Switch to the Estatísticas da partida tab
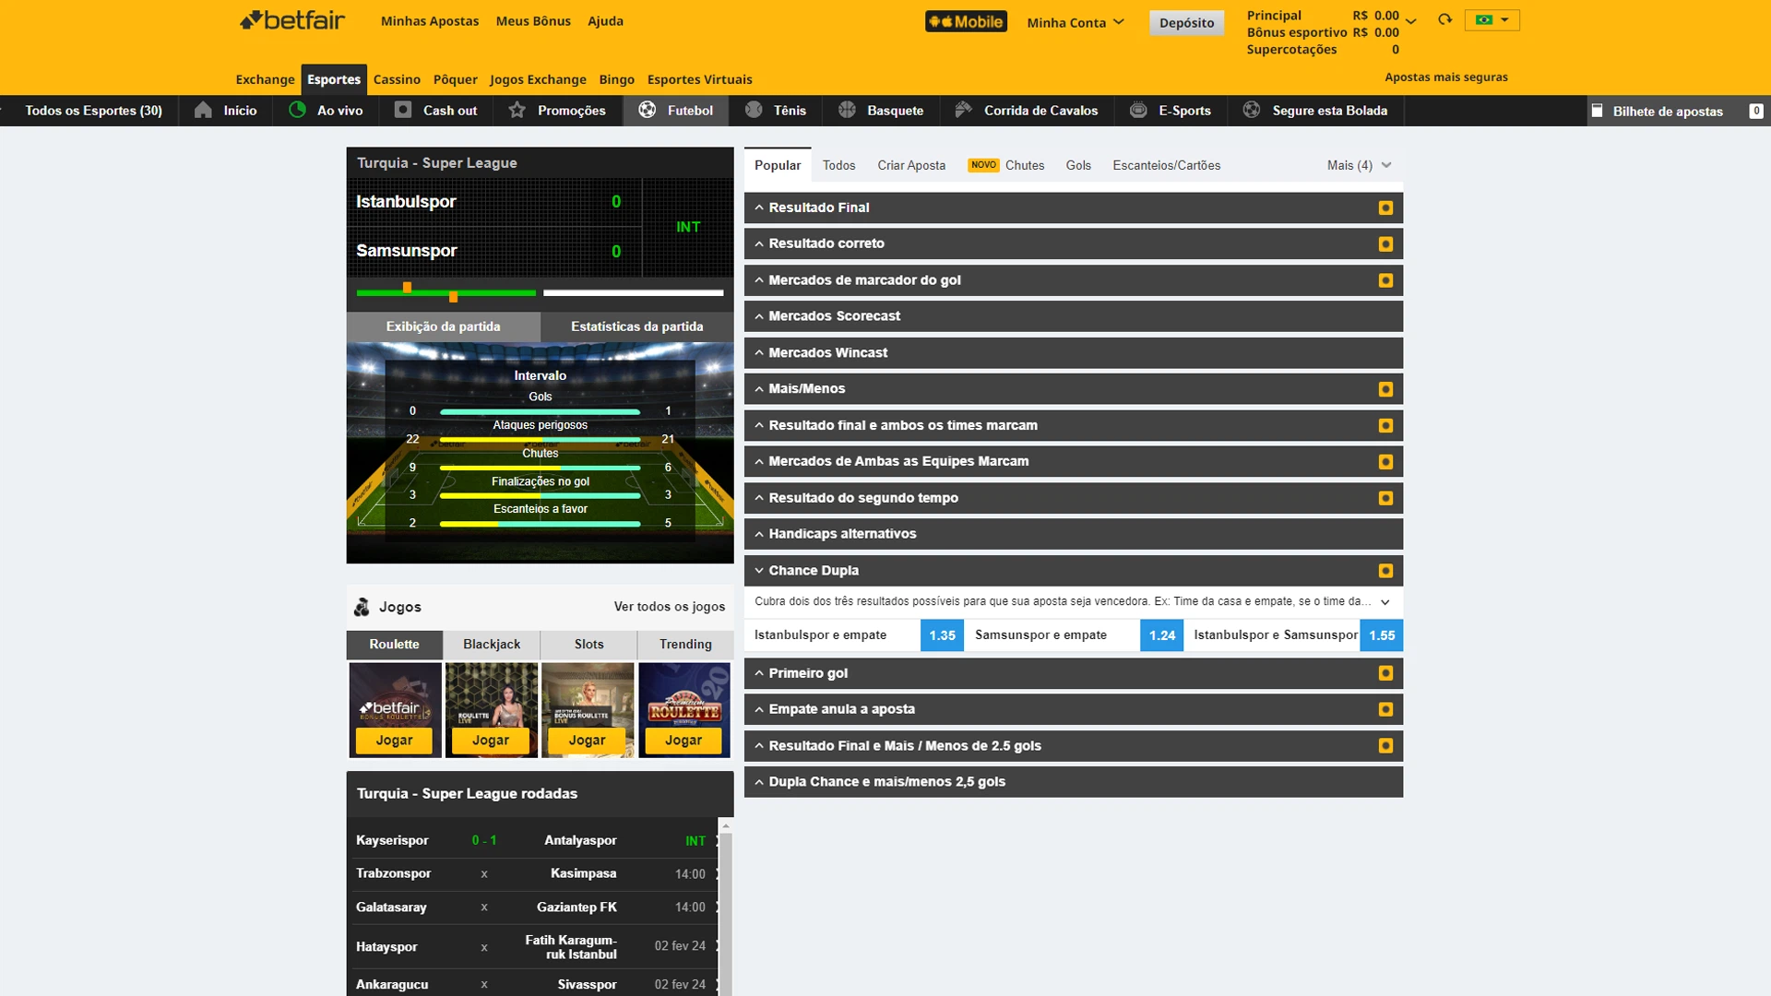 (x=636, y=326)
